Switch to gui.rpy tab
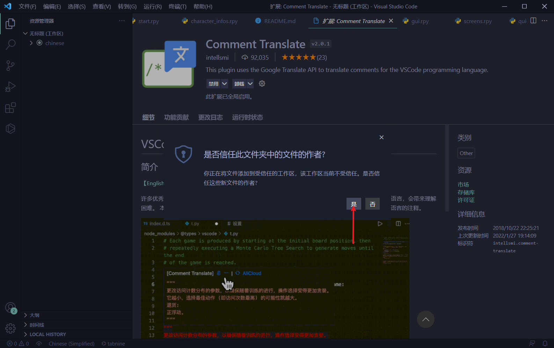The image size is (554, 348). pyautogui.click(x=420, y=21)
